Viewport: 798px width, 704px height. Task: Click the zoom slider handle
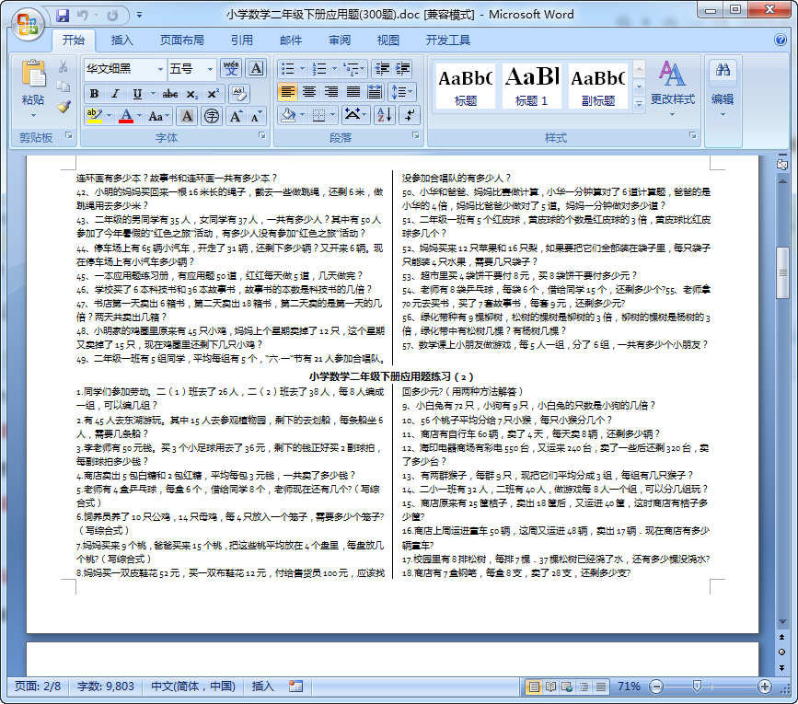(x=698, y=687)
